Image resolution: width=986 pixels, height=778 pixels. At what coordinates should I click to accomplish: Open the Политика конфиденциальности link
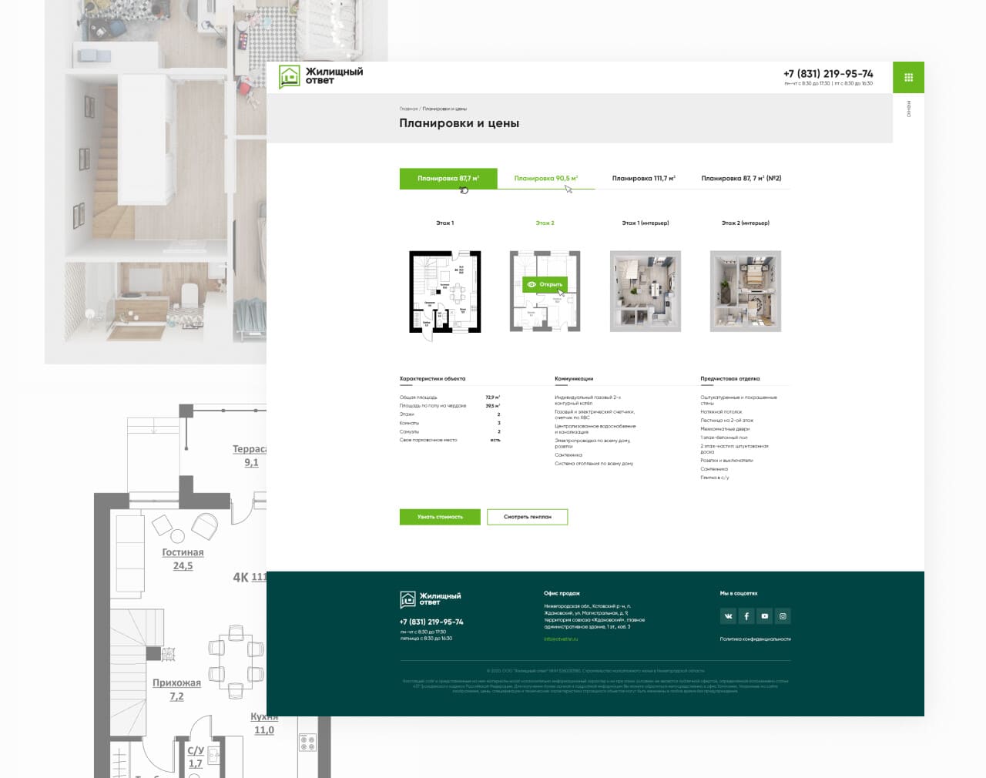click(755, 639)
